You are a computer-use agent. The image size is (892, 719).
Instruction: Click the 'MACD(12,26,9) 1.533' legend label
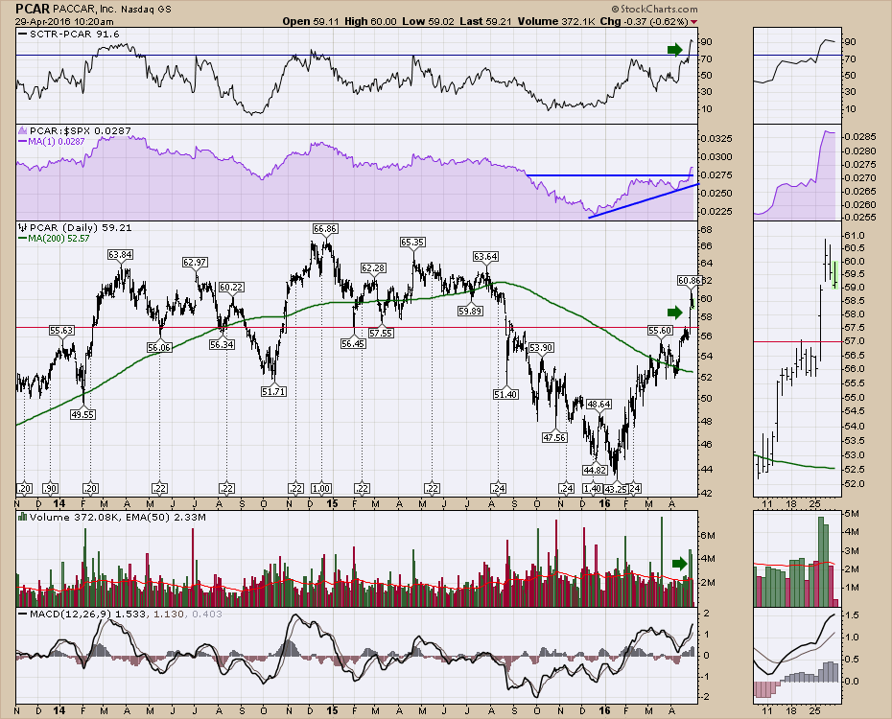[88, 614]
